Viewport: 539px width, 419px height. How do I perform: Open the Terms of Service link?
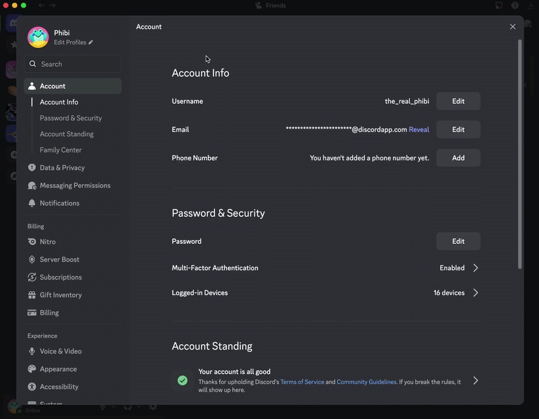(302, 382)
